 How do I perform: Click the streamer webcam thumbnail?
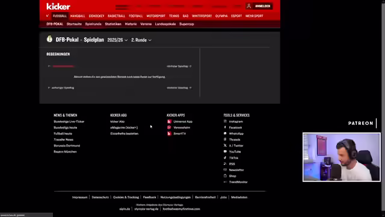pyautogui.click(x=342, y=157)
